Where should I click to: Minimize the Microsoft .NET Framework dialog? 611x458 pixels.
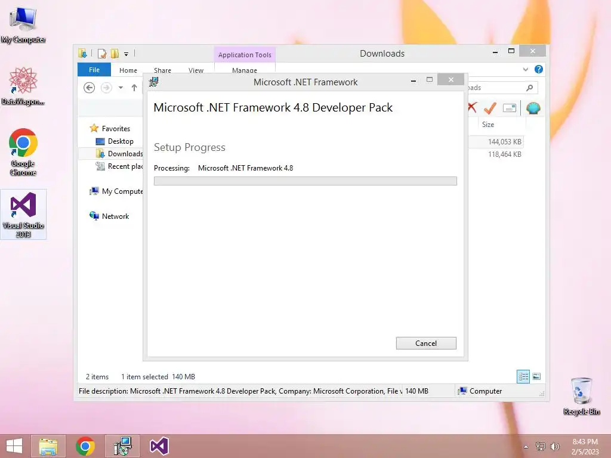(x=413, y=81)
